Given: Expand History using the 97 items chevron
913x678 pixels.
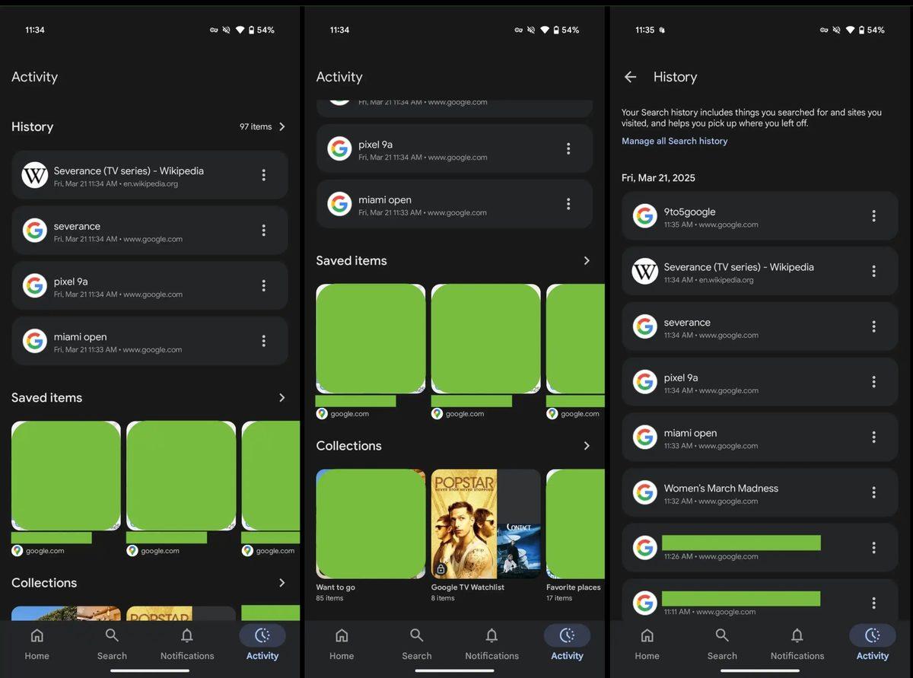Looking at the screenshot, I should 282,126.
